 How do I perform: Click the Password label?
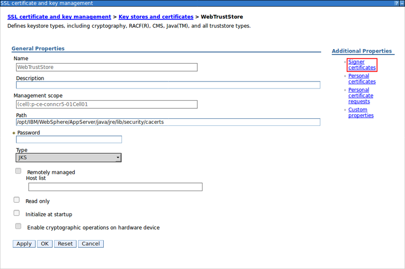(28, 133)
